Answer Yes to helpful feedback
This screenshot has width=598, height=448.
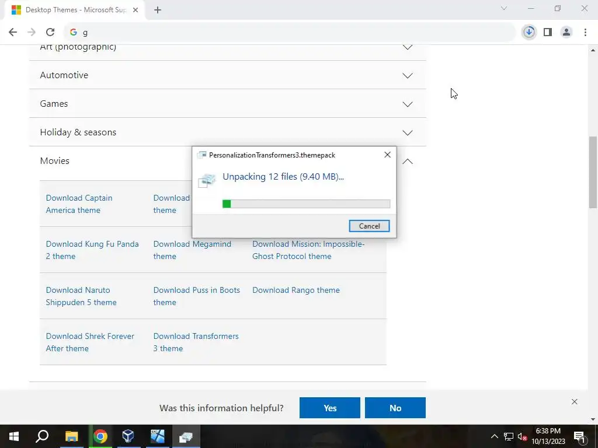(x=330, y=408)
